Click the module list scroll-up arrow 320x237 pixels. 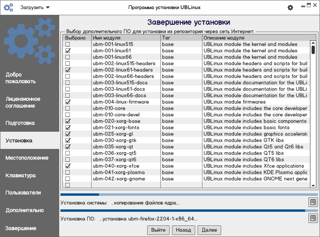point(313,44)
